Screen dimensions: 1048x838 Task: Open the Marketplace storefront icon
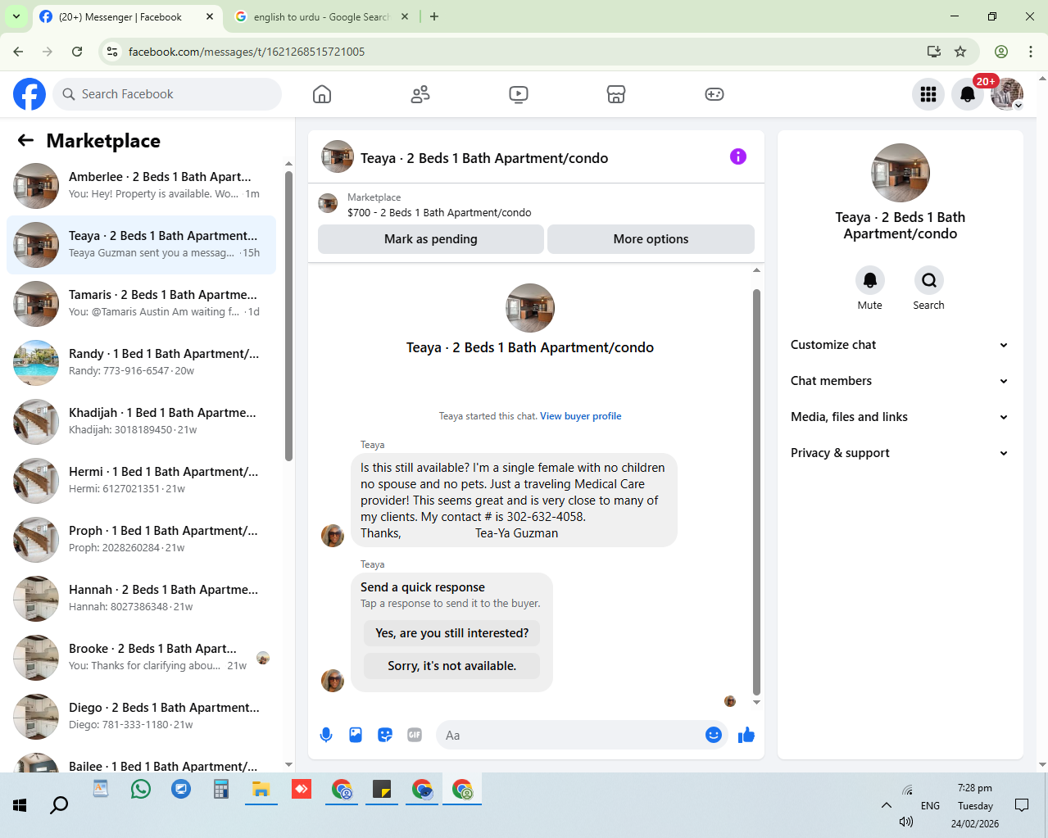616,94
